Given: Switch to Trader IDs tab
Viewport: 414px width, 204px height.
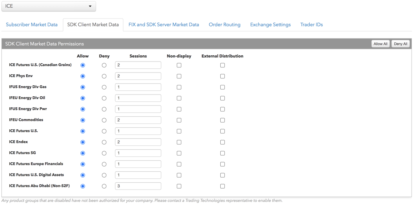Looking at the screenshot, I should coord(311,25).
